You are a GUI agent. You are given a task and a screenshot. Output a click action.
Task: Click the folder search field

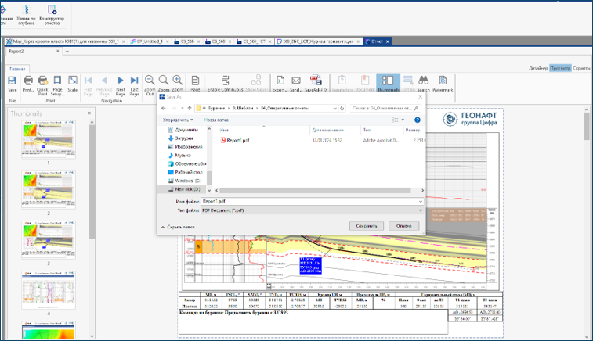pos(385,109)
